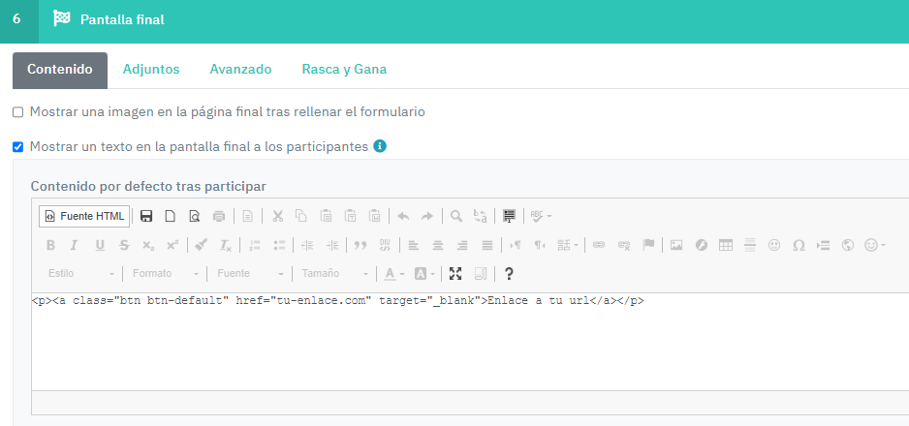909x426 pixels.
Task: Click the Smiley face icon
Action: click(x=774, y=245)
